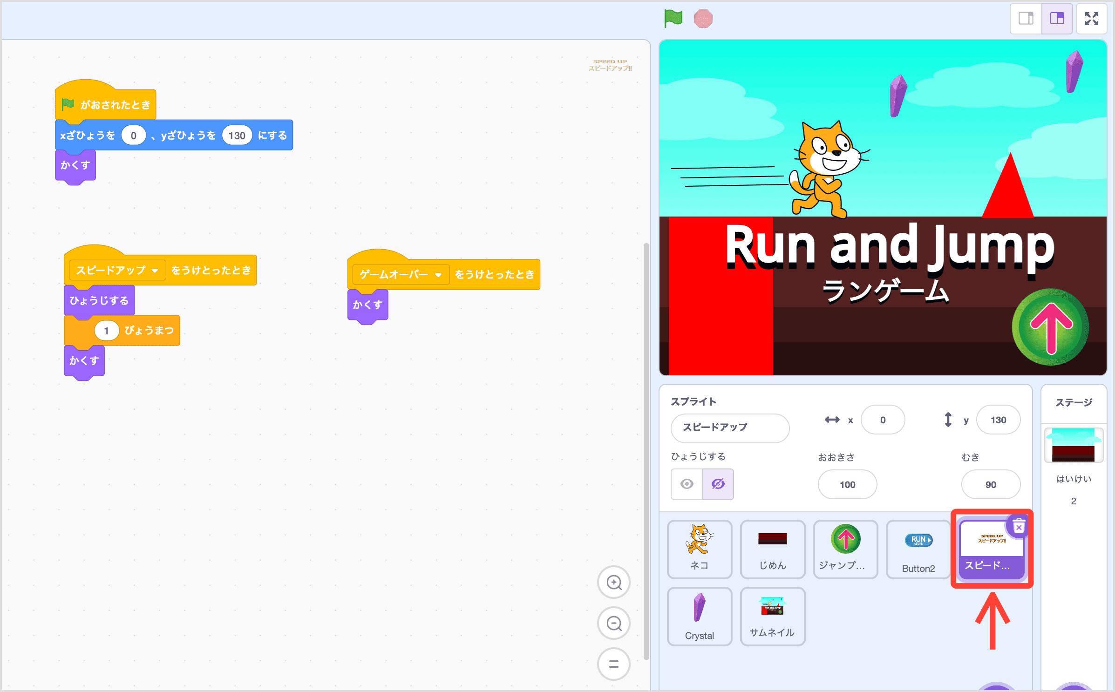
Task: Open the スピードアップ message dropdown in hat block
Action: [117, 270]
